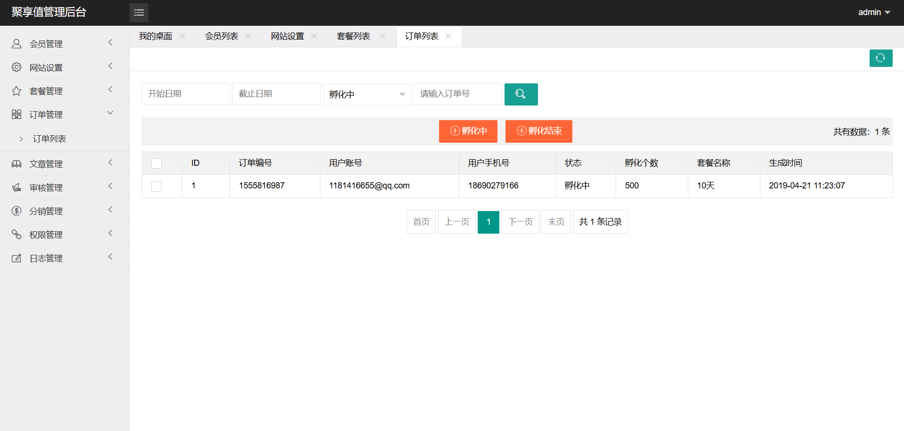This screenshot has width=904, height=431.
Task: Click the user icon for 会员管理
Action: [16, 44]
